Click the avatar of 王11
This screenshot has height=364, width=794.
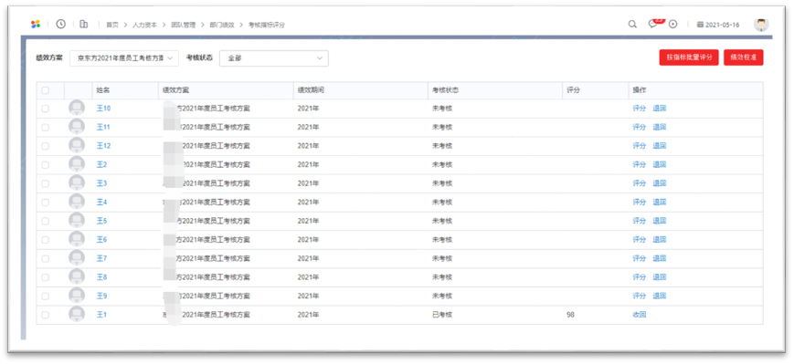tap(77, 127)
